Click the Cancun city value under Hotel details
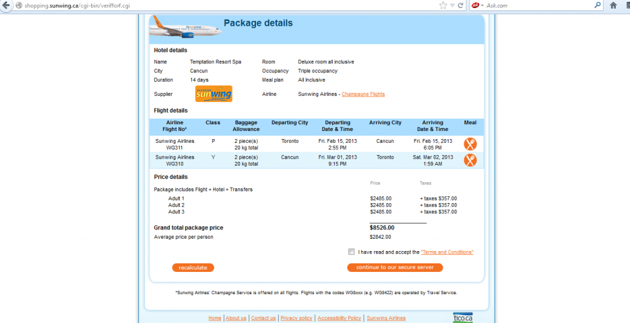630x323 pixels. tap(199, 71)
